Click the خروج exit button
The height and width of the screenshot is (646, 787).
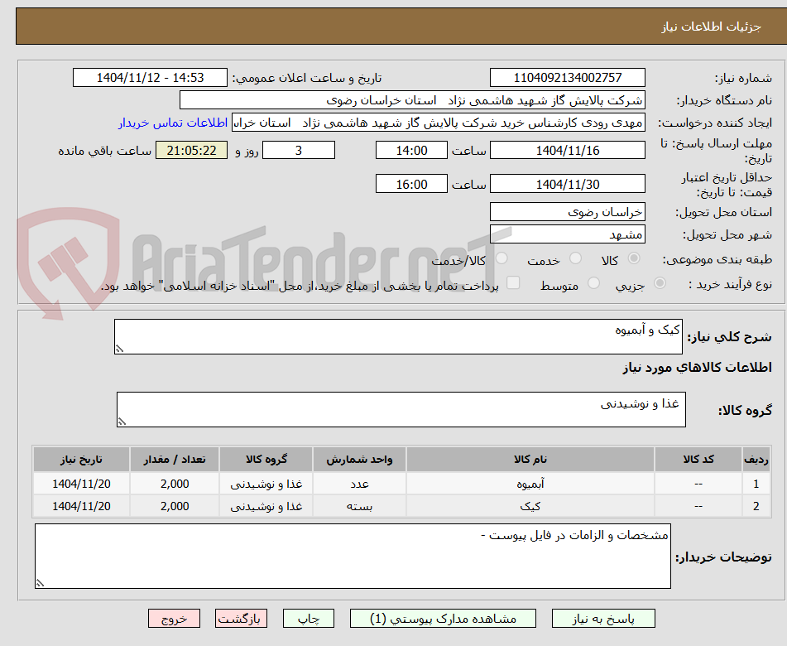point(174,619)
